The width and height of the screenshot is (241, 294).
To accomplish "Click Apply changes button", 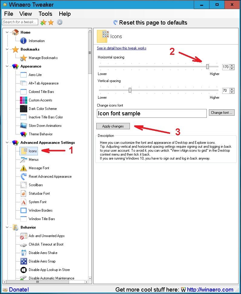I will pos(113,126).
